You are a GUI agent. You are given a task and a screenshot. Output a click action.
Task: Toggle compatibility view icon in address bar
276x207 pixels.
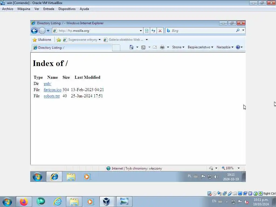point(147,31)
